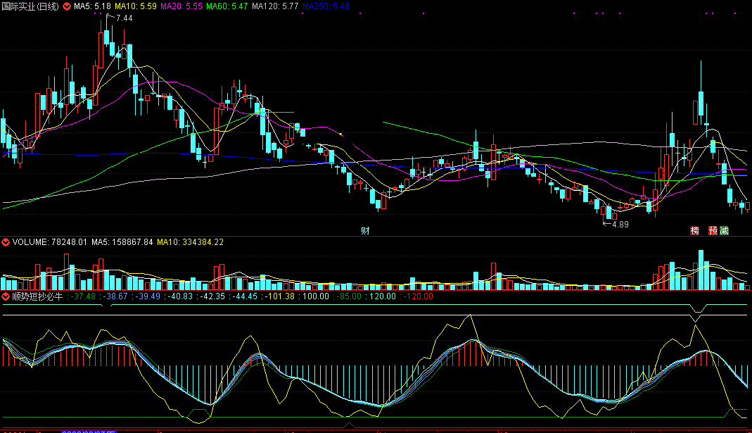This screenshot has height=433, width=752.
Task: Click the green 减 marker icon
Action: 724,231
